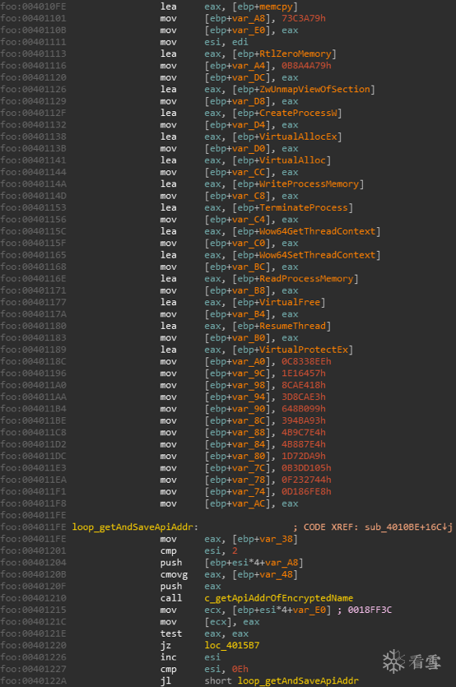This screenshot has height=687, width=456.
Task: Select constant 0D186FE8h
Action: [306, 491]
